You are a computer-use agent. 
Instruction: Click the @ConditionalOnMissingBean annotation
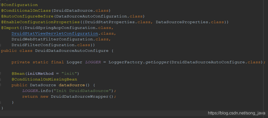[x=44, y=79]
